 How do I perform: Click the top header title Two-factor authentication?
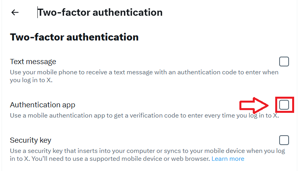pyautogui.click(x=100, y=13)
